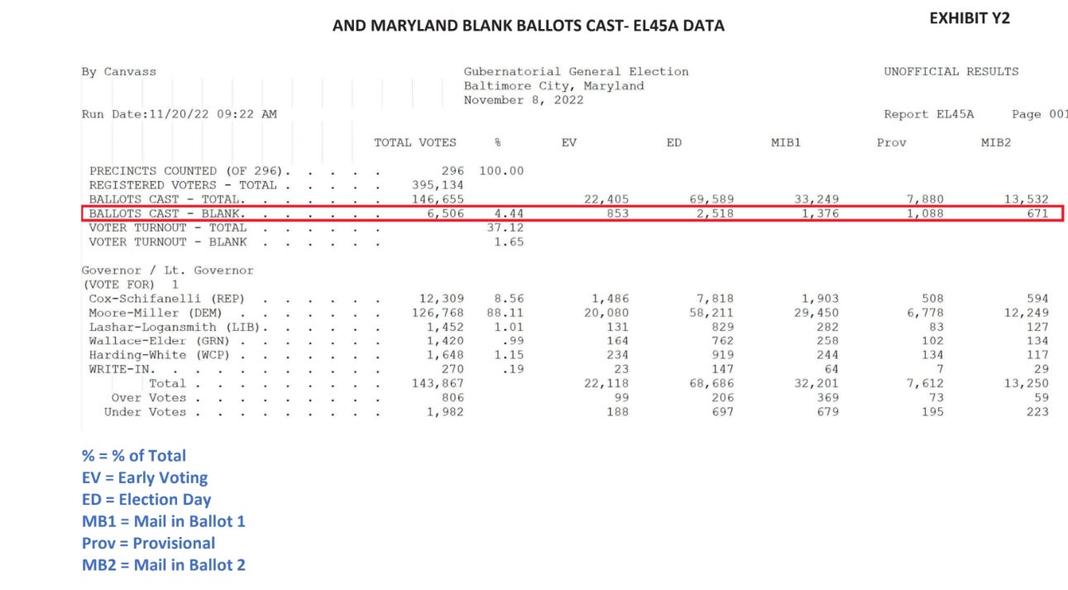Click total ballots cast value 146,655
Screen dimensions: 1068x590
438,199
